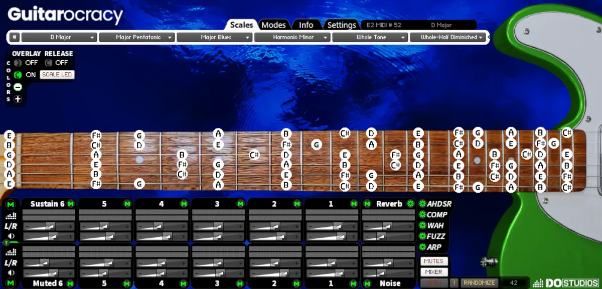Click the DO Studios logo

point(565,283)
